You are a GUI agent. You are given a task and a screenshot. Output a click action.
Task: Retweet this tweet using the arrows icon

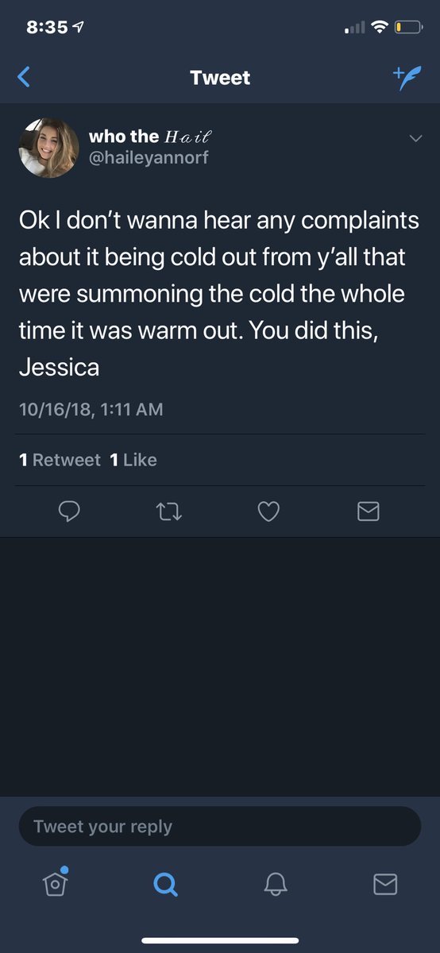coord(171,513)
